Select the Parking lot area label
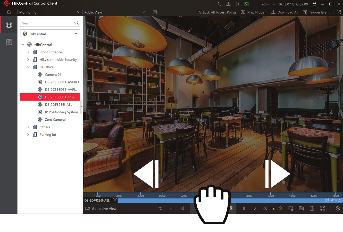343x232 pixels. click(x=48, y=135)
